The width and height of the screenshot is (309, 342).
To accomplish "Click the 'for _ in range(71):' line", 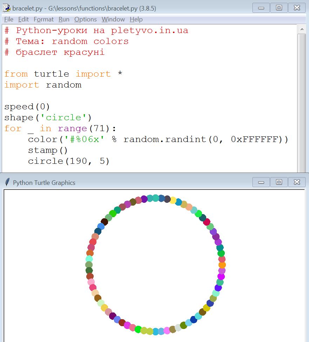I will 60,128.
